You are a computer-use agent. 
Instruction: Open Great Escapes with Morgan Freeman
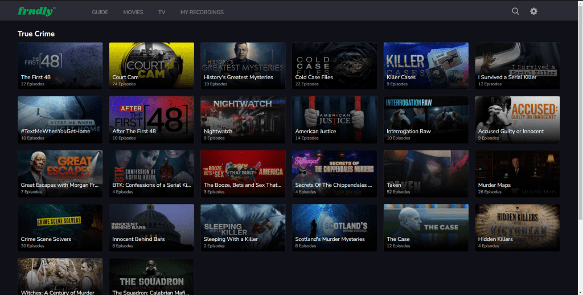click(x=60, y=174)
